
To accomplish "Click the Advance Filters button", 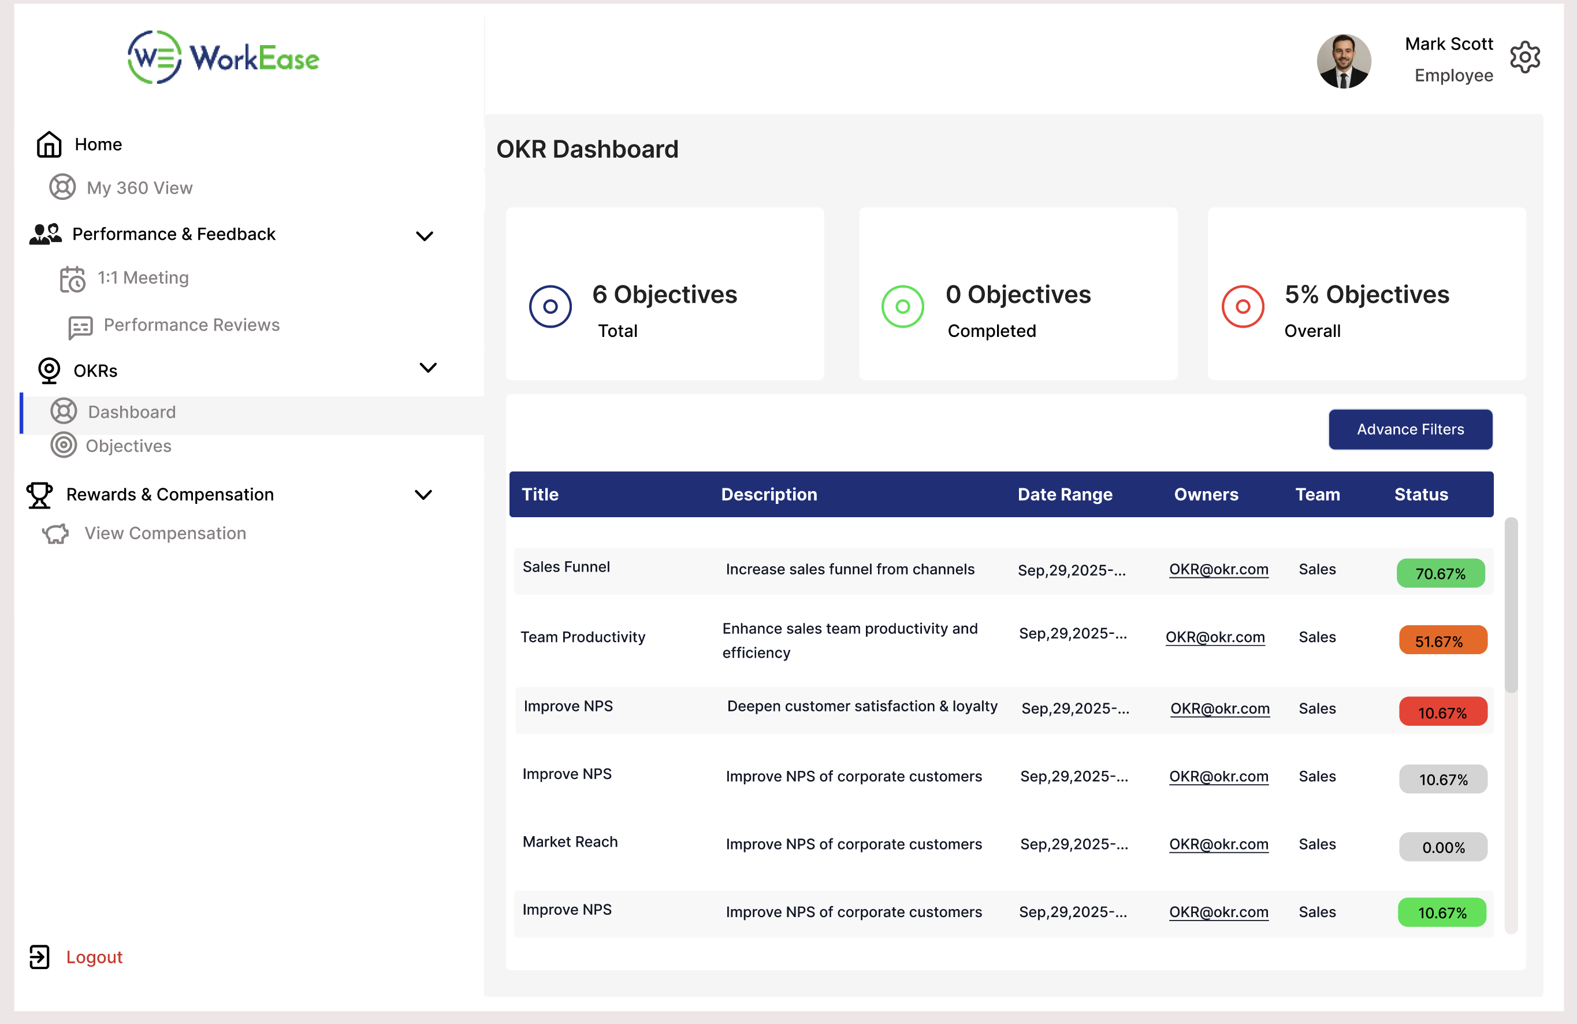I will click(x=1409, y=429).
